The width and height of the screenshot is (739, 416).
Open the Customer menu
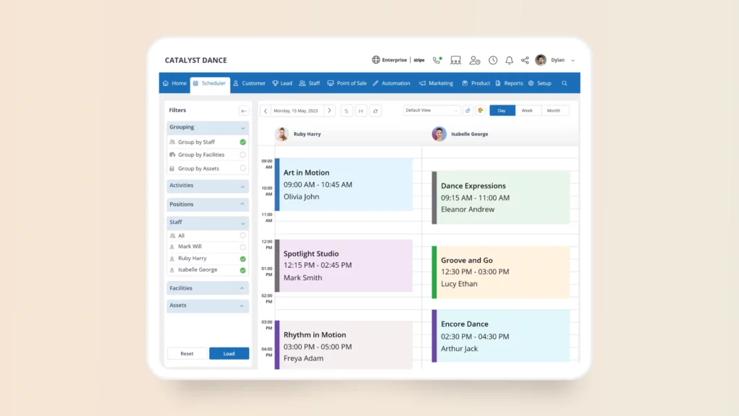coord(249,83)
